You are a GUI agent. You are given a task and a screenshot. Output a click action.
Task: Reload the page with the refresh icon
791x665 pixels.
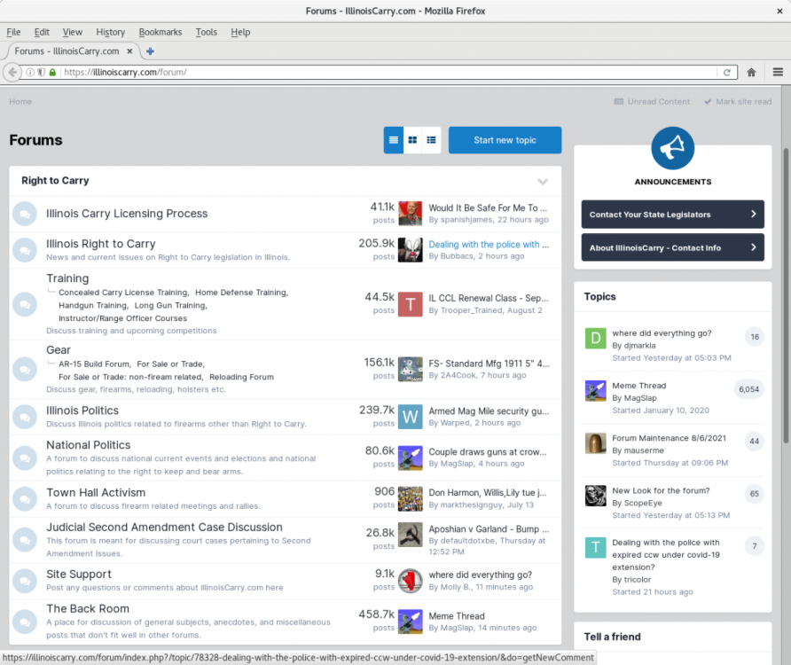[x=727, y=72]
